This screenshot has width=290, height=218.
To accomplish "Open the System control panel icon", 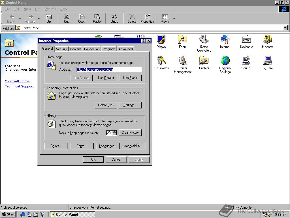I will [268, 63].
